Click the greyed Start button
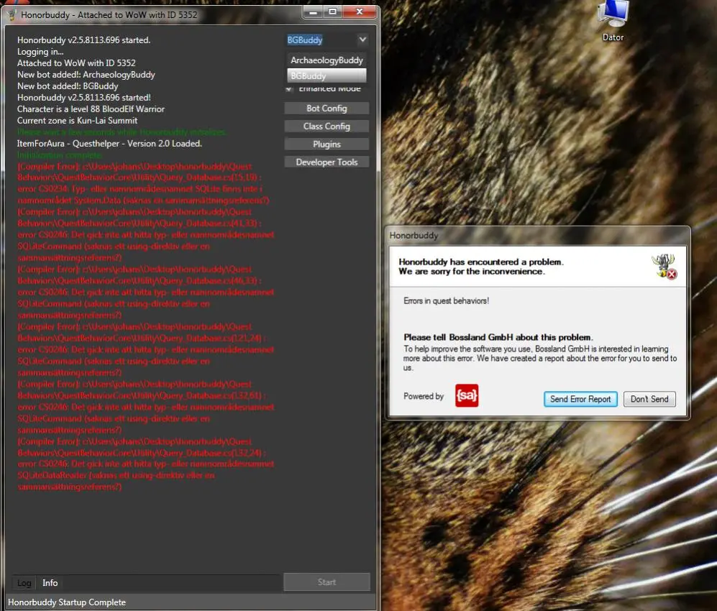Viewport: 717px width, 611px height. coord(326,582)
